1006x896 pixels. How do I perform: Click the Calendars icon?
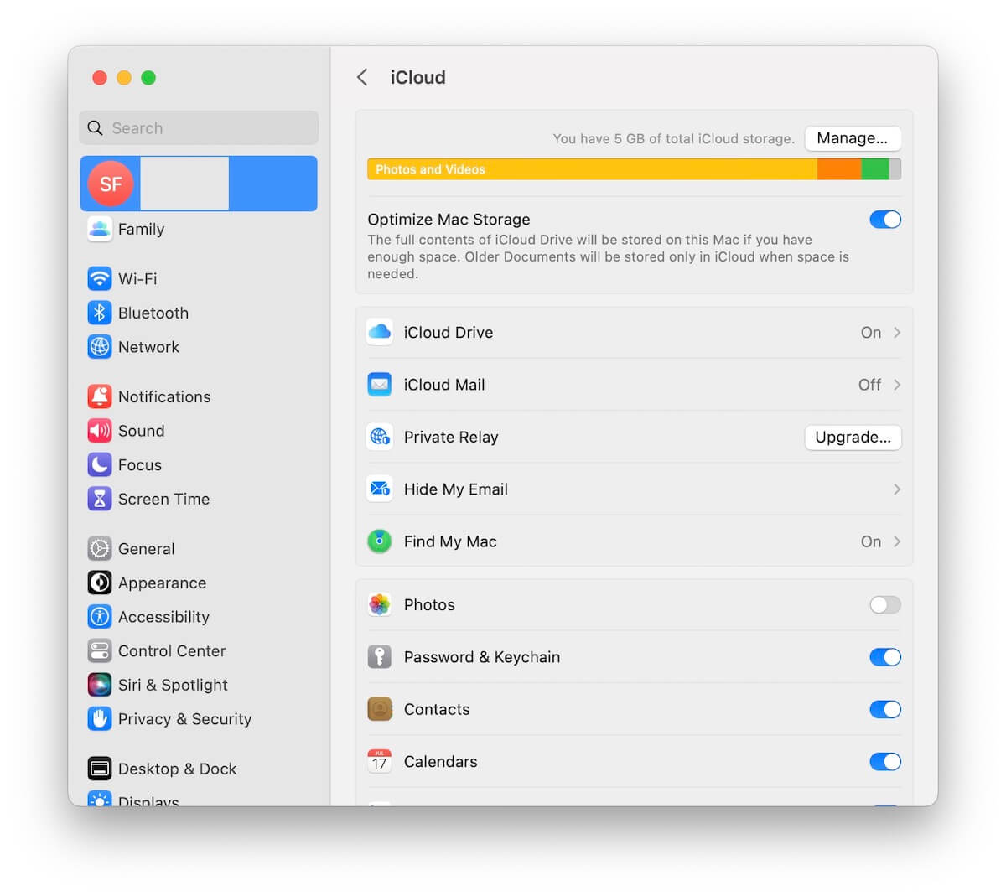380,762
